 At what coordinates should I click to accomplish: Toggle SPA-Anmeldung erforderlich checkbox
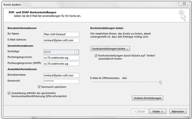coord(9,93)
